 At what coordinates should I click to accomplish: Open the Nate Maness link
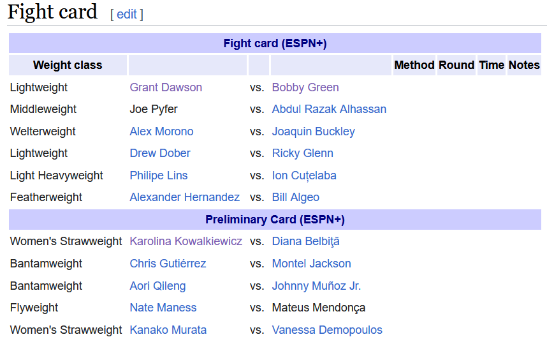click(x=163, y=308)
